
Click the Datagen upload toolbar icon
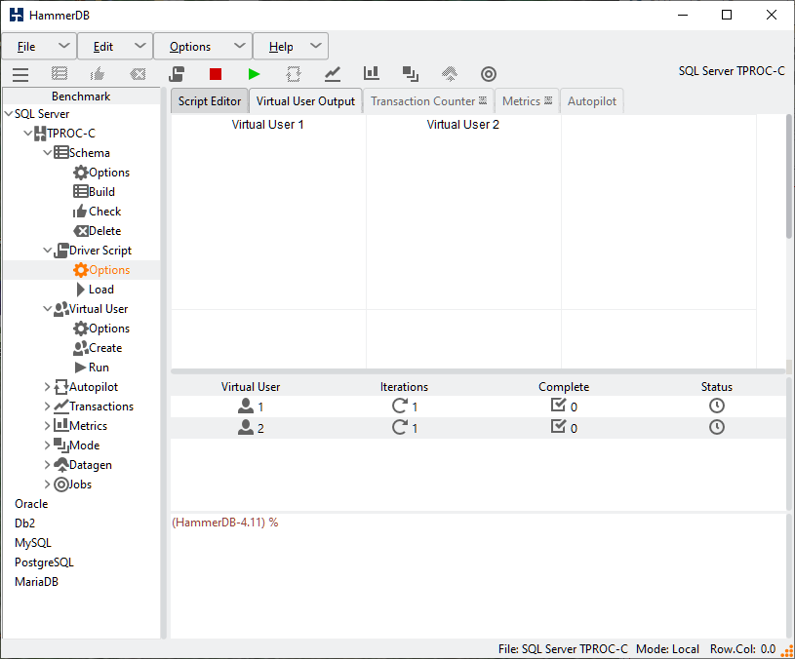point(450,74)
